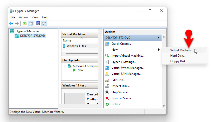Click the New action entry
The height and width of the screenshot is (122, 213).
click(x=115, y=50)
